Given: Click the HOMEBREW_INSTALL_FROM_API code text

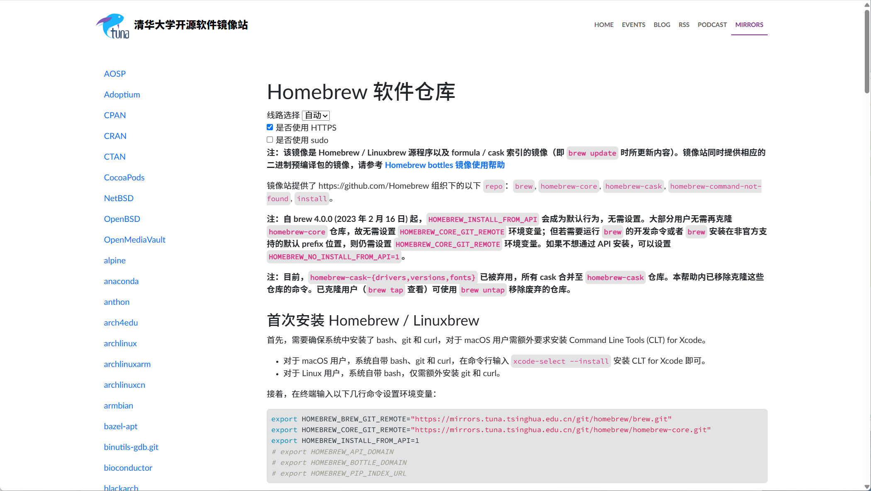Looking at the screenshot, I should pyautogui.click(x=482, y=219).
